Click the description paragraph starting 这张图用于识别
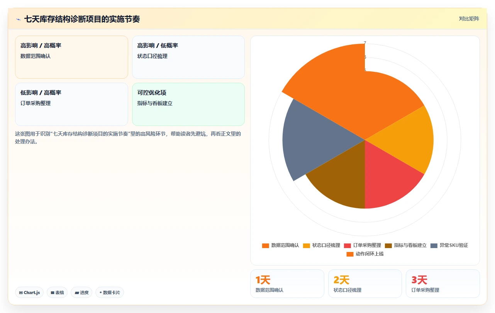Image resolution: width=495 pixels, height=313 pixels. (x=128, y=138)
